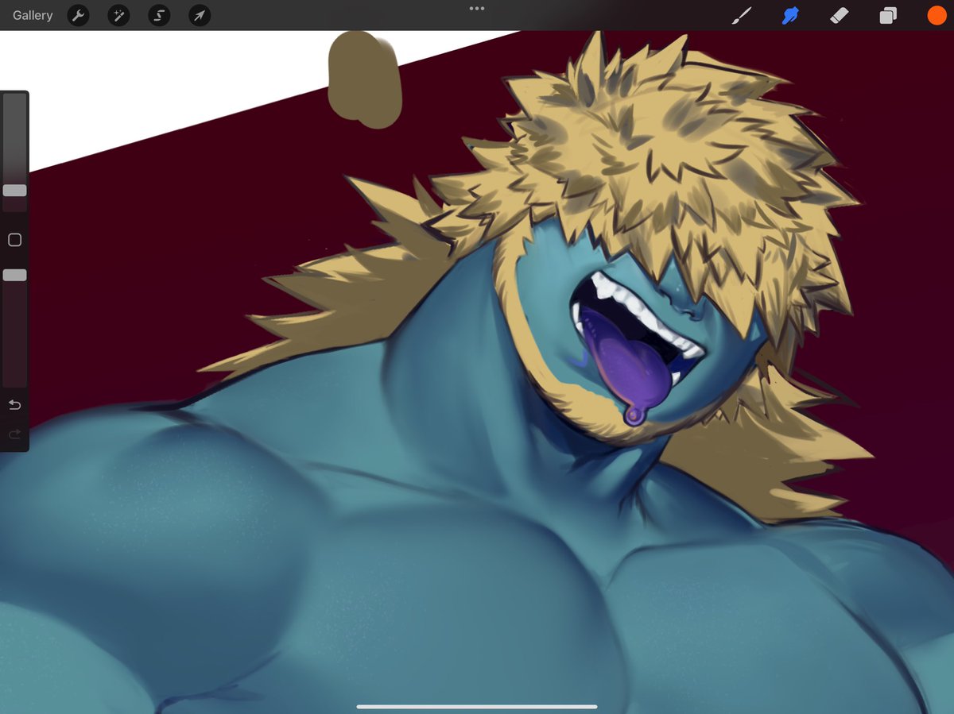This screenshot has width=954, height=714.
Task: Adjust the brush opacity slider handle
Action: click(x=14, y=275)
